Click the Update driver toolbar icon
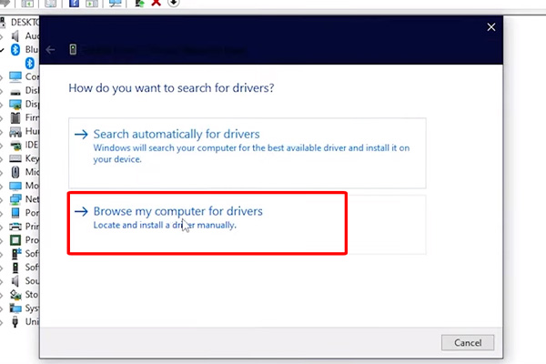546x364 pixels. [139, 3]
